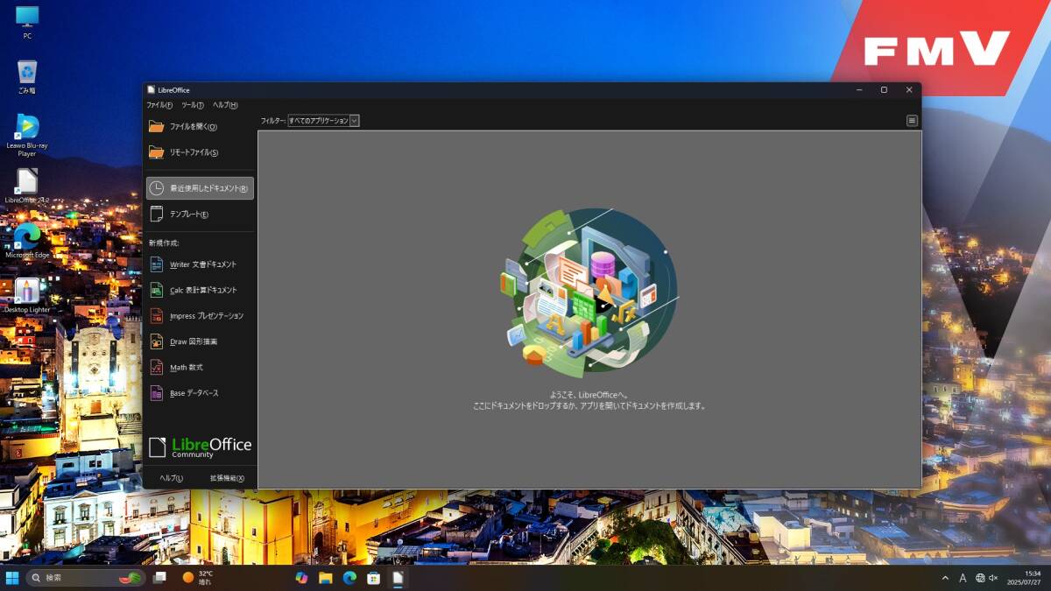
Task: Open the weather widget showing 32°C
Action: [x=198, y=578]
